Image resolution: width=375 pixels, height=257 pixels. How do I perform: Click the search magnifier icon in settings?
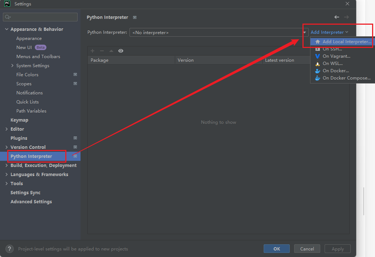pos(8,17)
